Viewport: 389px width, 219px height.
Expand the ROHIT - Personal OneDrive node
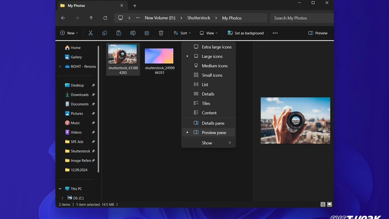tap(60, 66)
